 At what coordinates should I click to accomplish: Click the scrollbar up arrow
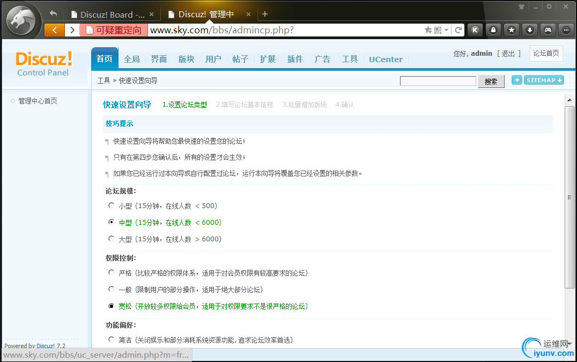pos(569,100)
